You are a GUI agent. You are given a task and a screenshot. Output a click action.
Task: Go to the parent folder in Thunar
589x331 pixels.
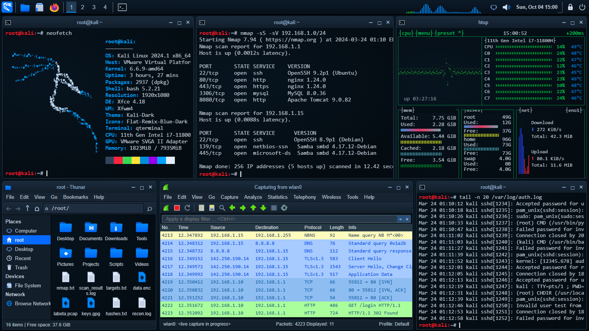(27, 208)
